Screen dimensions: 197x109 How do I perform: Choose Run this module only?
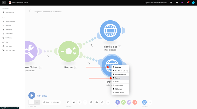point(120,71)
